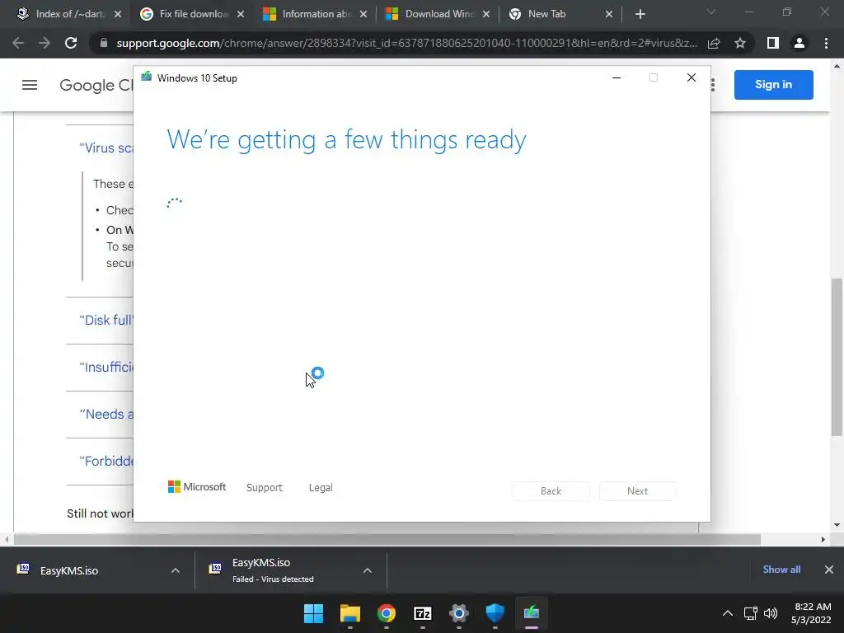844x633 pixels.
Task: Click Next in Windows 10 Setup
Action: (x=637, y=491)
